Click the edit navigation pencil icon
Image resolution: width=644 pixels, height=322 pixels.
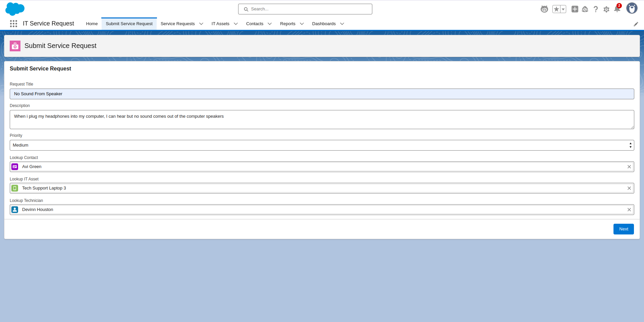636,24
